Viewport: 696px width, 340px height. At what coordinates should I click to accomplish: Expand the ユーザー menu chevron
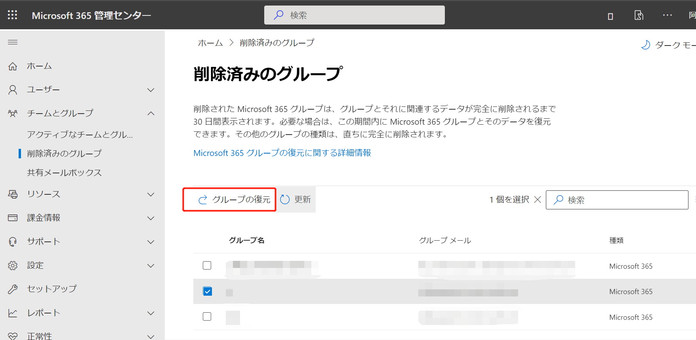[x=151, y=90]
